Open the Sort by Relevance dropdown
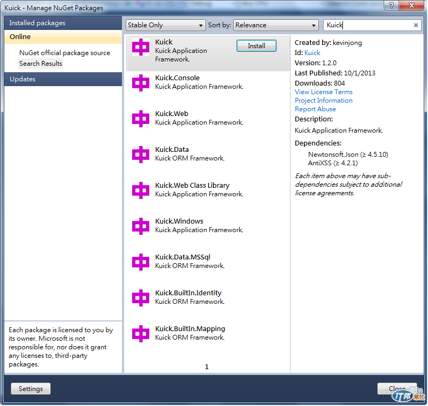428x406 pixels. (276, 25)
